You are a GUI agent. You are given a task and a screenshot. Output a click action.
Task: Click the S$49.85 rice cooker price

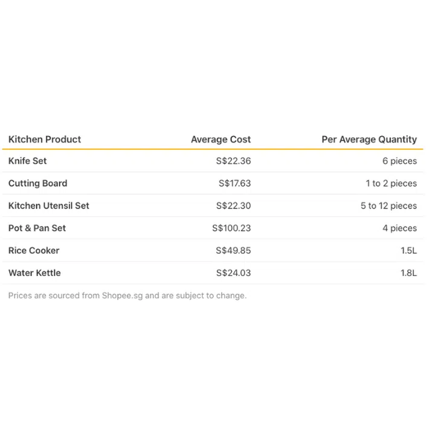click(233, 251)
